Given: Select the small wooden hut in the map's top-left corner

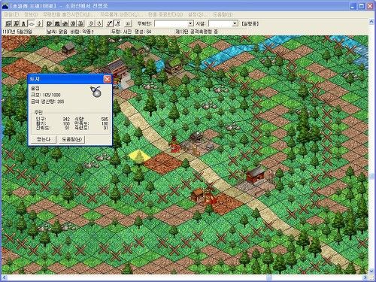Looking at the screenshot, I should [68, 48].
